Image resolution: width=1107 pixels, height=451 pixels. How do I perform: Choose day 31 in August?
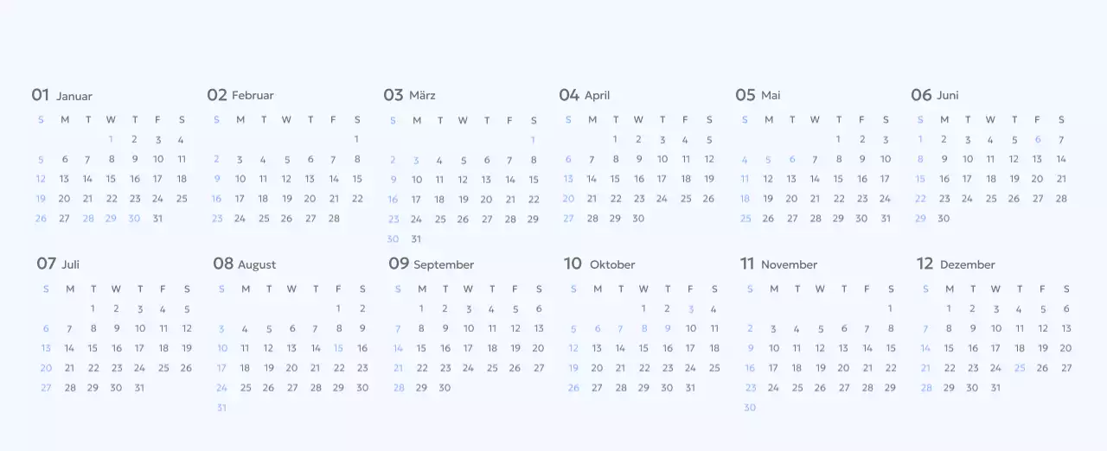pyautogui.click(x=221, y=408)
